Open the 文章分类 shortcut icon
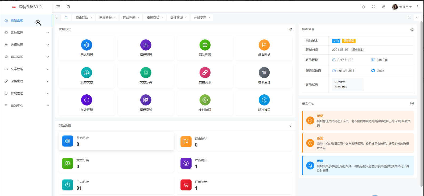The width and height of the screenshot is (424, 196). [146, 72]
